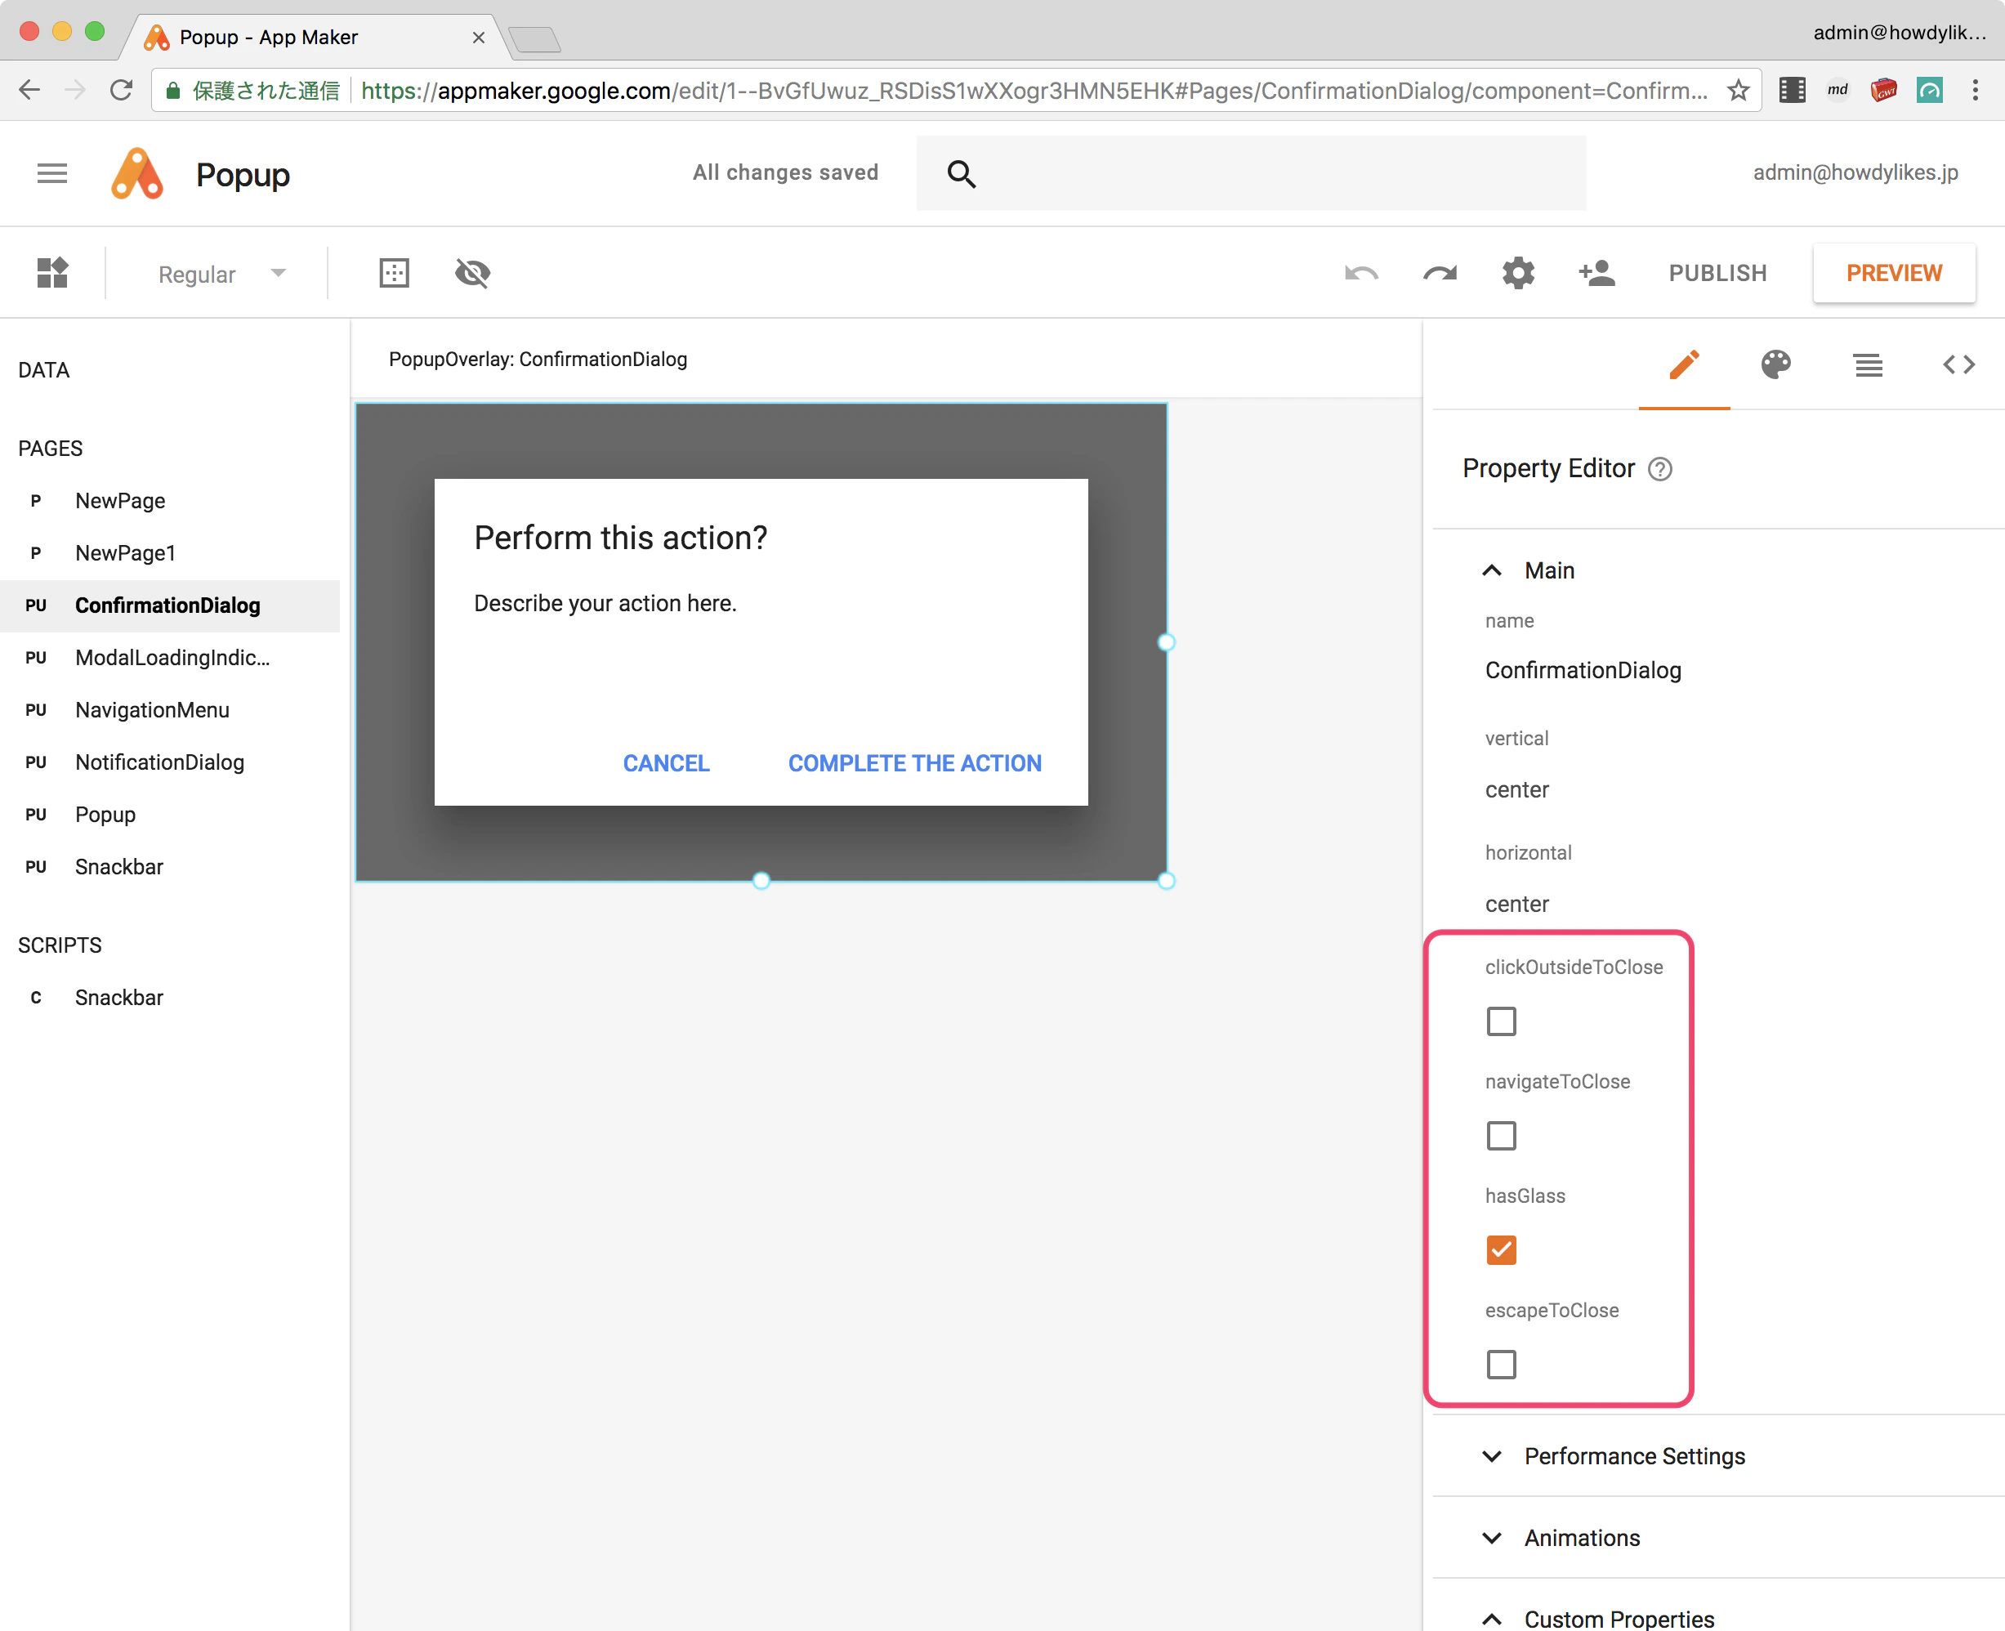This screenshot has height=1631, width=2005.
Task: Reload the browser page
Action: pos(121,90)
